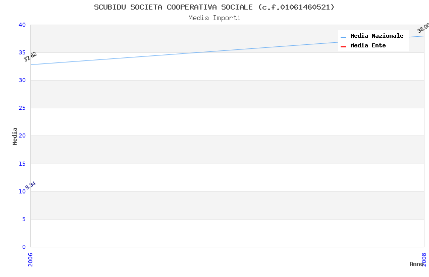Click the y-axis value 35

(22, 52)
